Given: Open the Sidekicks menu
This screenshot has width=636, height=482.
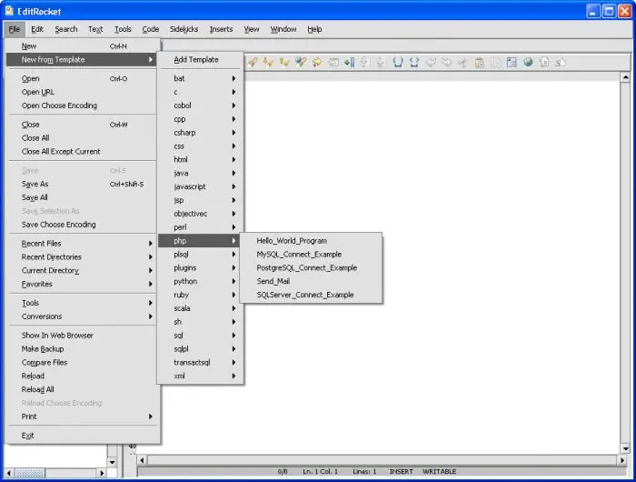Looking at the screenshot, I should [184, 29].
